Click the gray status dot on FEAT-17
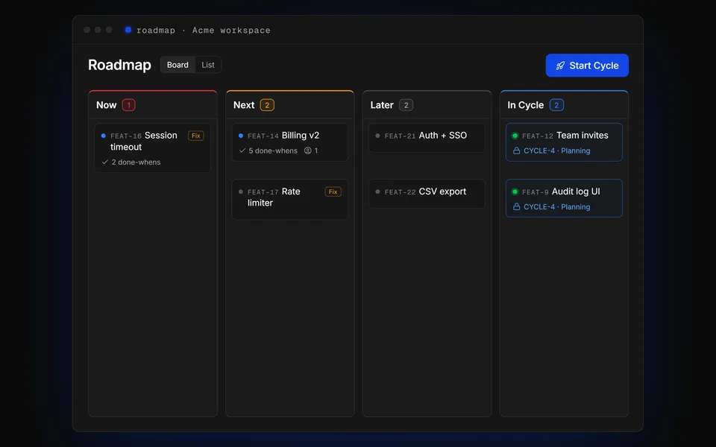The height and width of the screenshot is (447, 716). point(241,191)
